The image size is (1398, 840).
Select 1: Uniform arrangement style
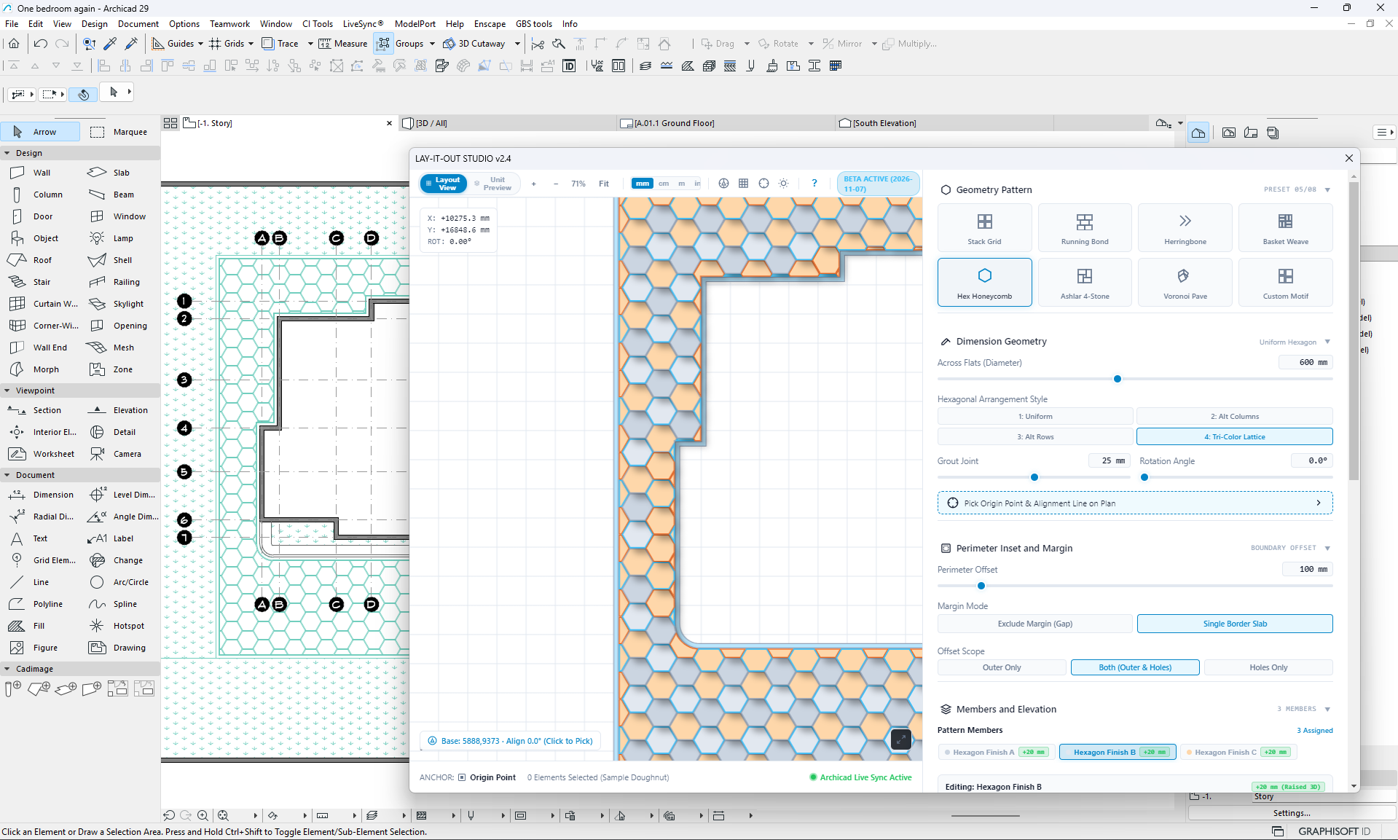(x=1035, y=417)
